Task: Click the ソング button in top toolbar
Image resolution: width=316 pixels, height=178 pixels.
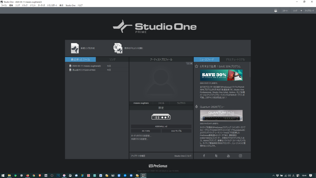Action: pos(295,11)
